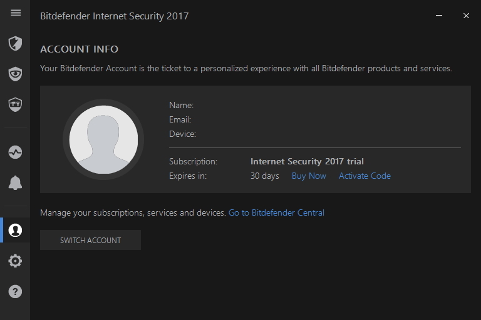481x320 pixels.
Task: Click the 30 days expiry text
Action: pyautogui.click(x=264, y=176)
